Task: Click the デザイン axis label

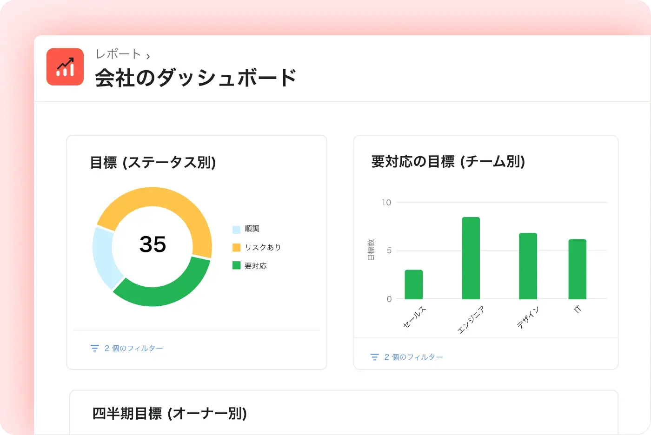Action: 528,317
